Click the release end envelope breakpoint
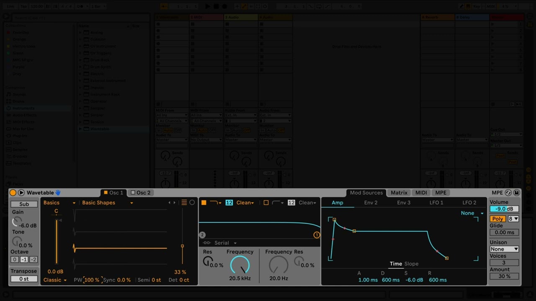 pyautogui.click(x=447, y=258)
